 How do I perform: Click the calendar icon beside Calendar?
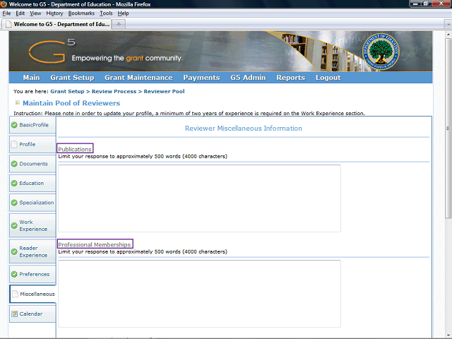[x=14, y=314]
